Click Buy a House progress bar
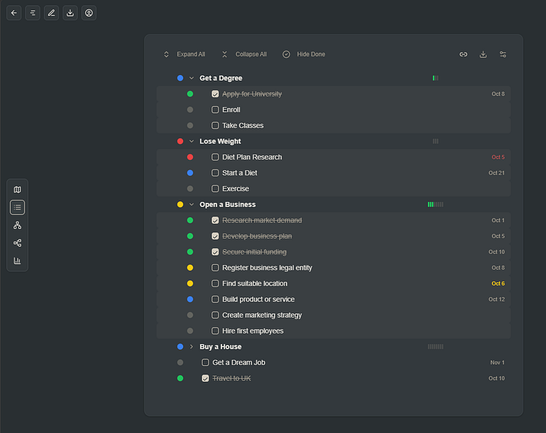546x433 pixels. tap(436, 346)
